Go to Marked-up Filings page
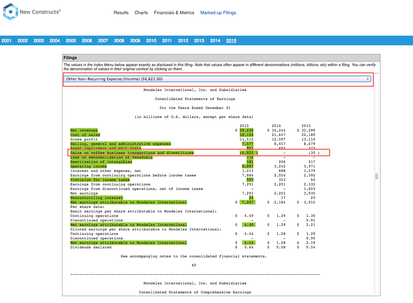The height and width of the screenshot is (303, 413). (x=218, y=12)
